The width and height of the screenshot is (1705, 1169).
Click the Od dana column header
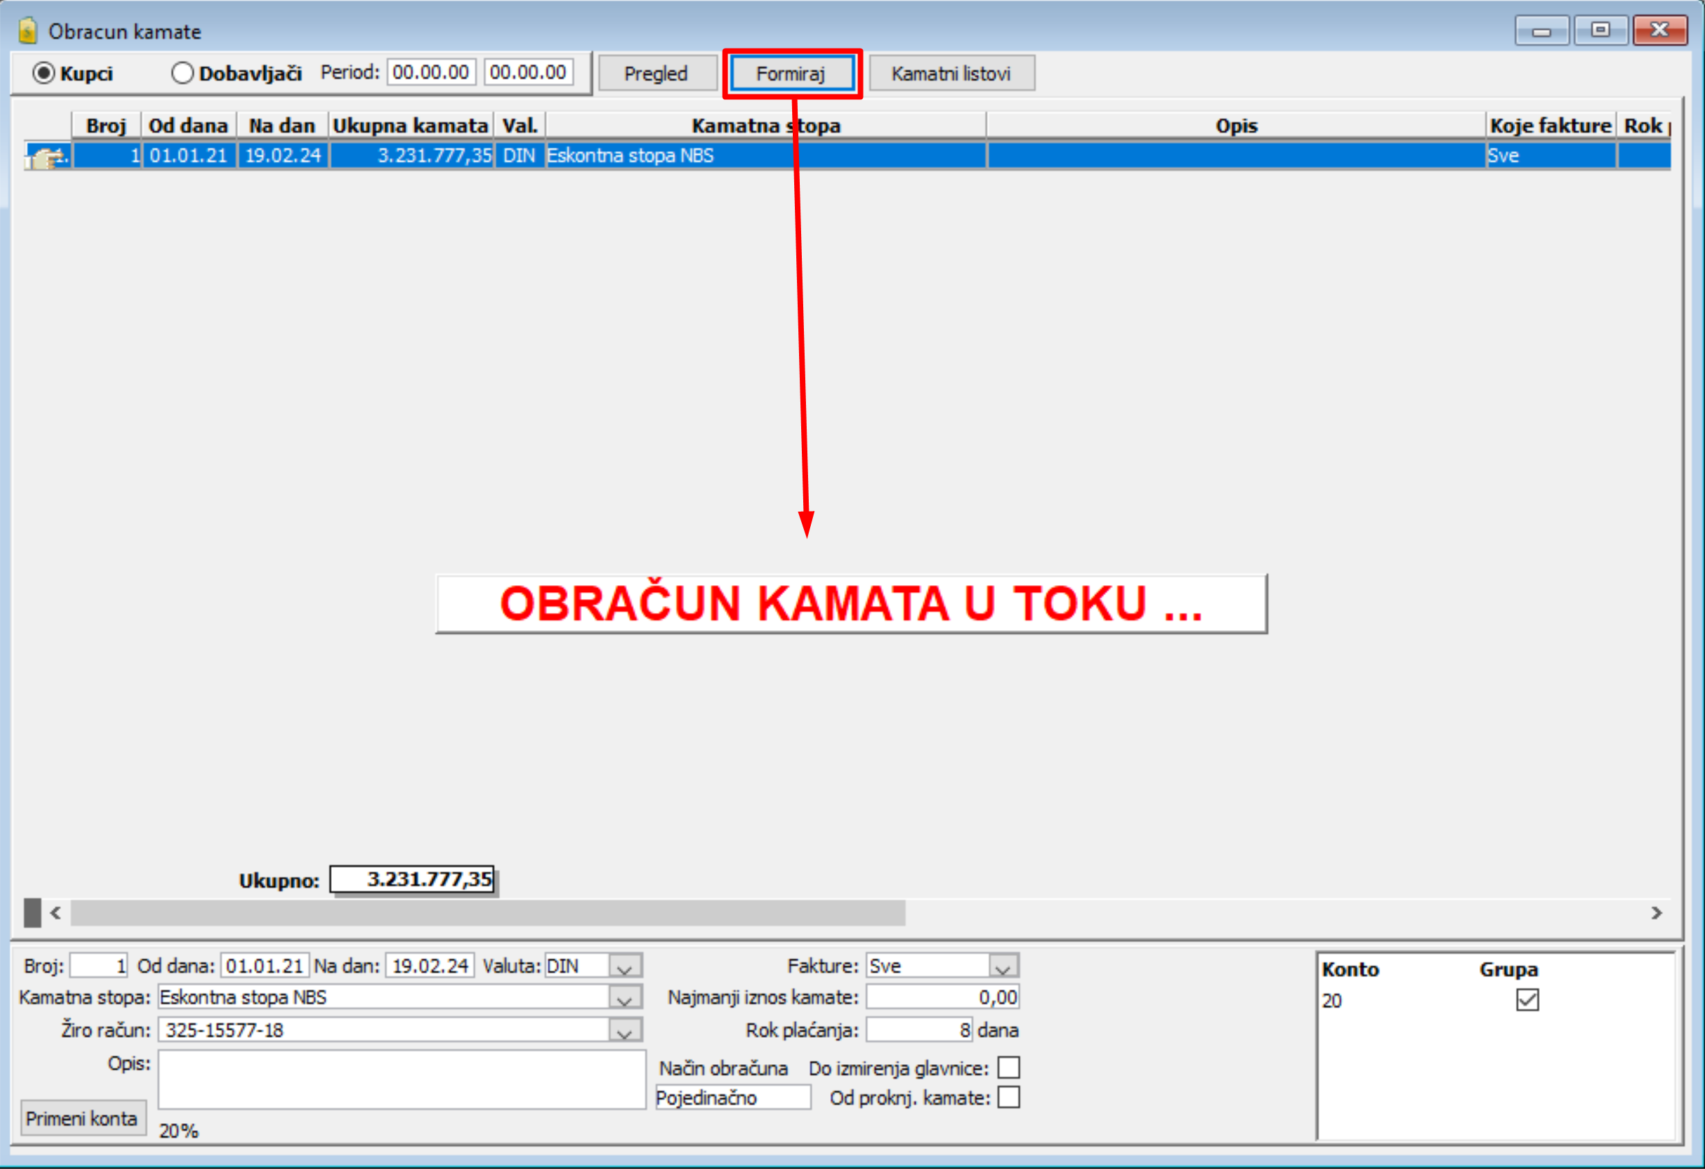189,126
